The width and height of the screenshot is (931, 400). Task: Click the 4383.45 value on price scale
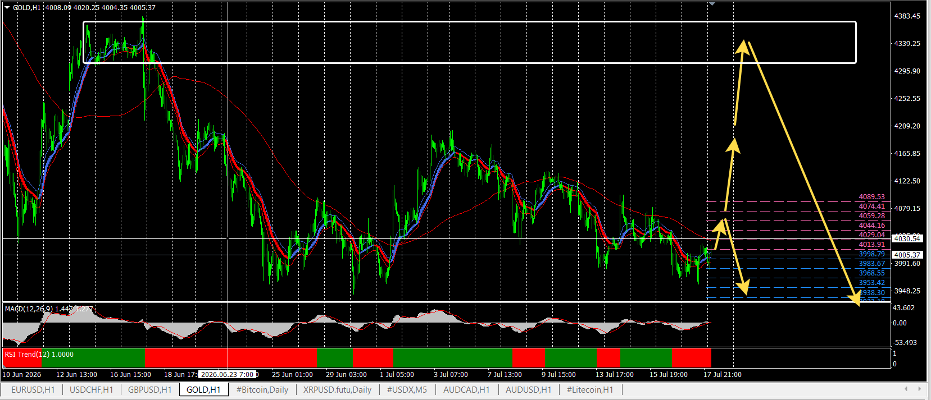[907, 16]
